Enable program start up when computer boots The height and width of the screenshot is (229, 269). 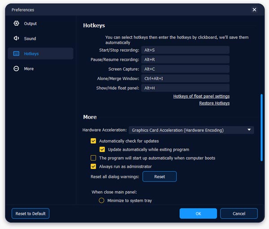pos(93,158)
